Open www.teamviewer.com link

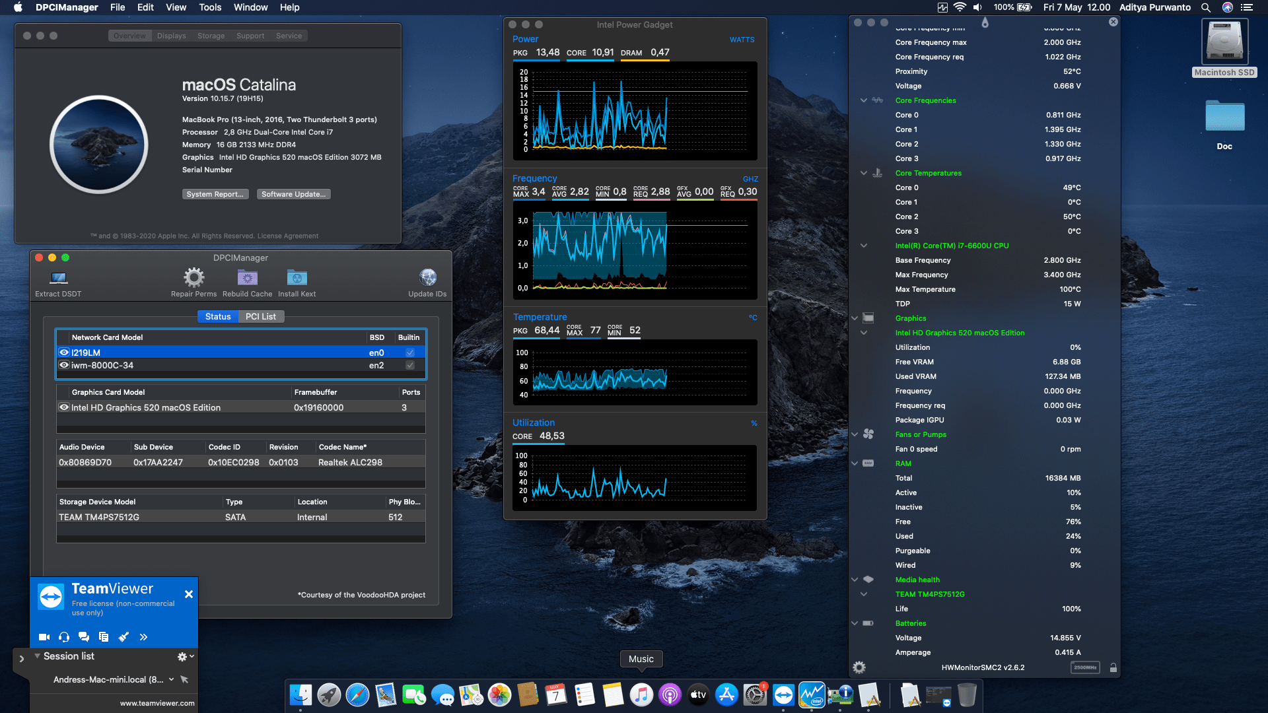[157, 703]
